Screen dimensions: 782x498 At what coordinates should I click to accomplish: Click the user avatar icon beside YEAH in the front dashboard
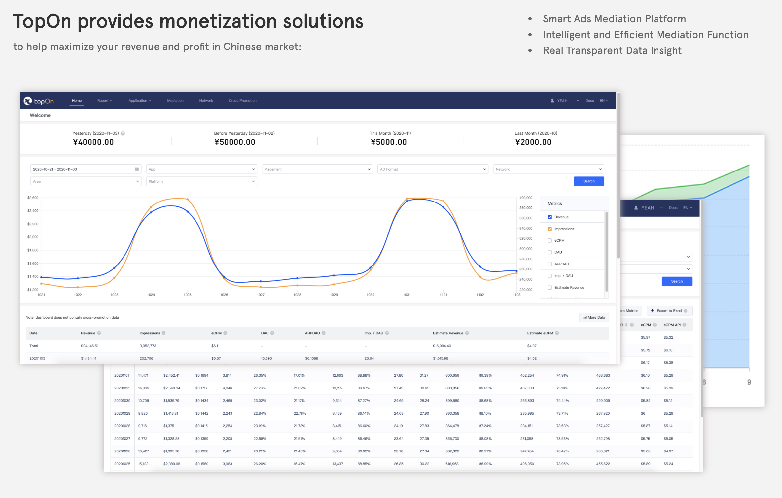(x=552, y=101)
